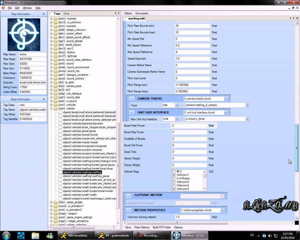The width and height of the screenshot is (300, 240).
Task: Click the Speed Exponent value field
Action: (192, 59)
